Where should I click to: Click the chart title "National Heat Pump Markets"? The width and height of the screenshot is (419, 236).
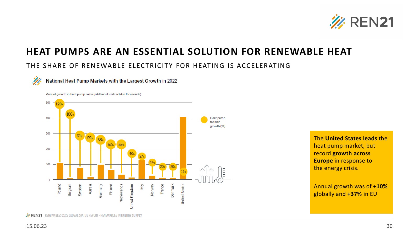click(112, 81)
